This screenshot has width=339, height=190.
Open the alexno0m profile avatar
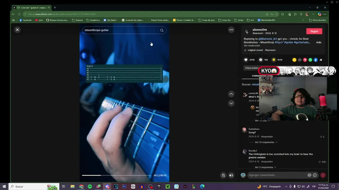(247, 32)
